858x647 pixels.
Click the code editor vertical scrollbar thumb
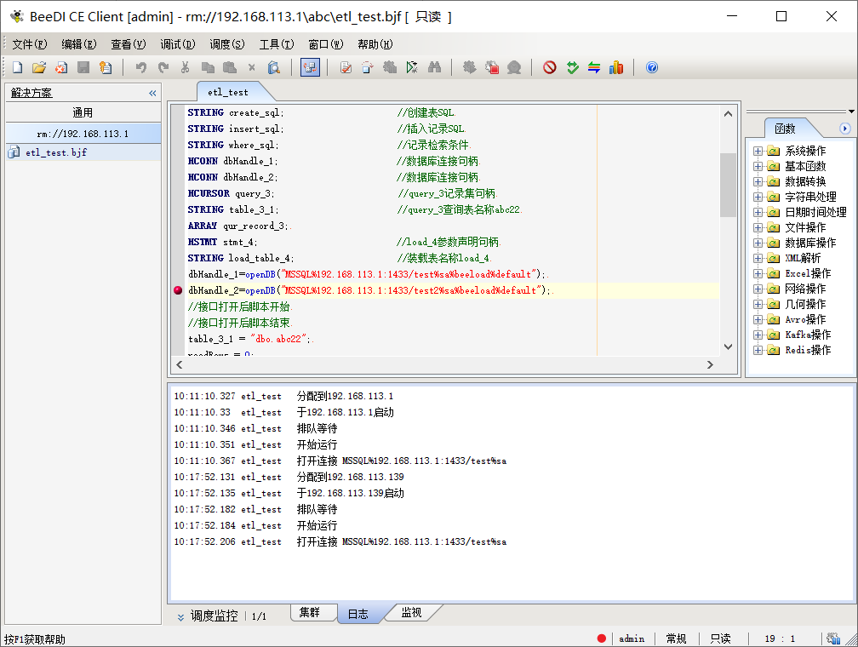tap(728, 185)
